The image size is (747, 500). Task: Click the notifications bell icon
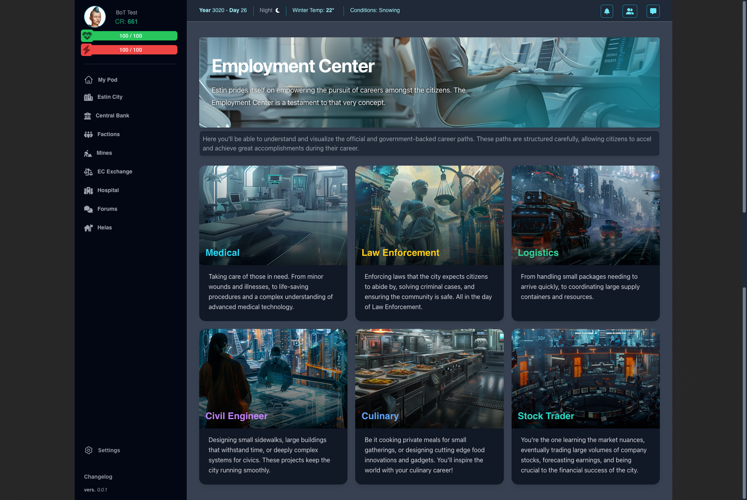(x=607, y=11)
